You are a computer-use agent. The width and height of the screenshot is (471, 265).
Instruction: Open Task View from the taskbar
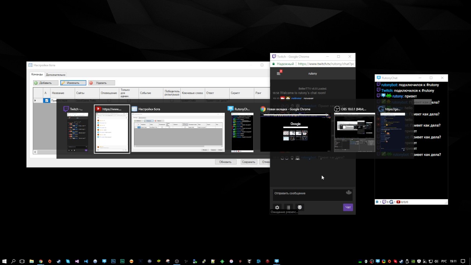click(22, 261)
